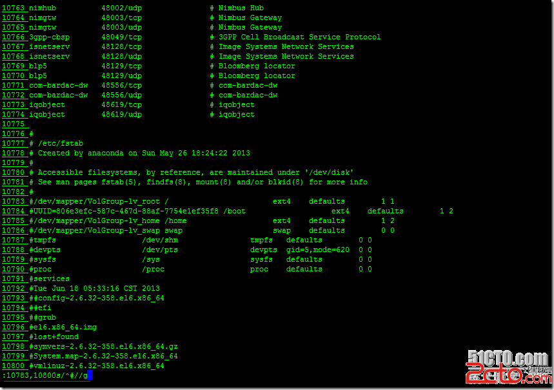The image size is (554, 390).
Task: Click the vim command ":10783,10800s/^#//g"
Action: pyautogui.click(x=45, y=376)
